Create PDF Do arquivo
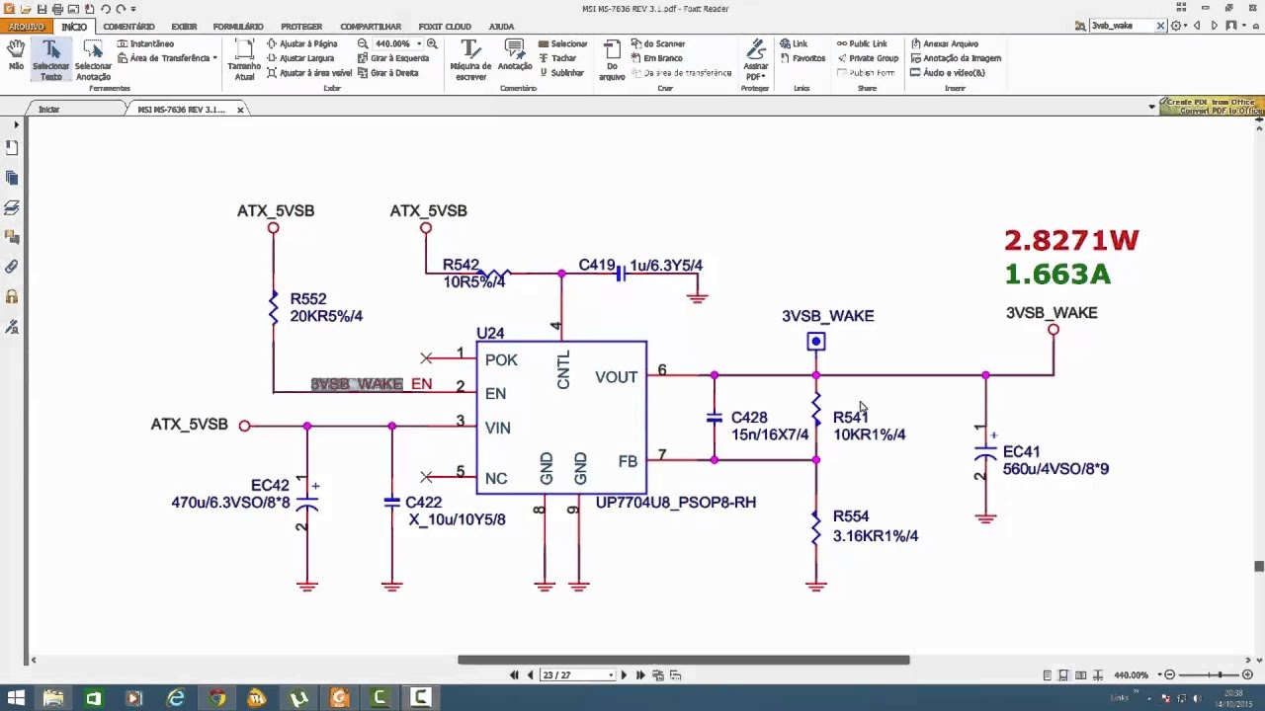 point(612,60)
